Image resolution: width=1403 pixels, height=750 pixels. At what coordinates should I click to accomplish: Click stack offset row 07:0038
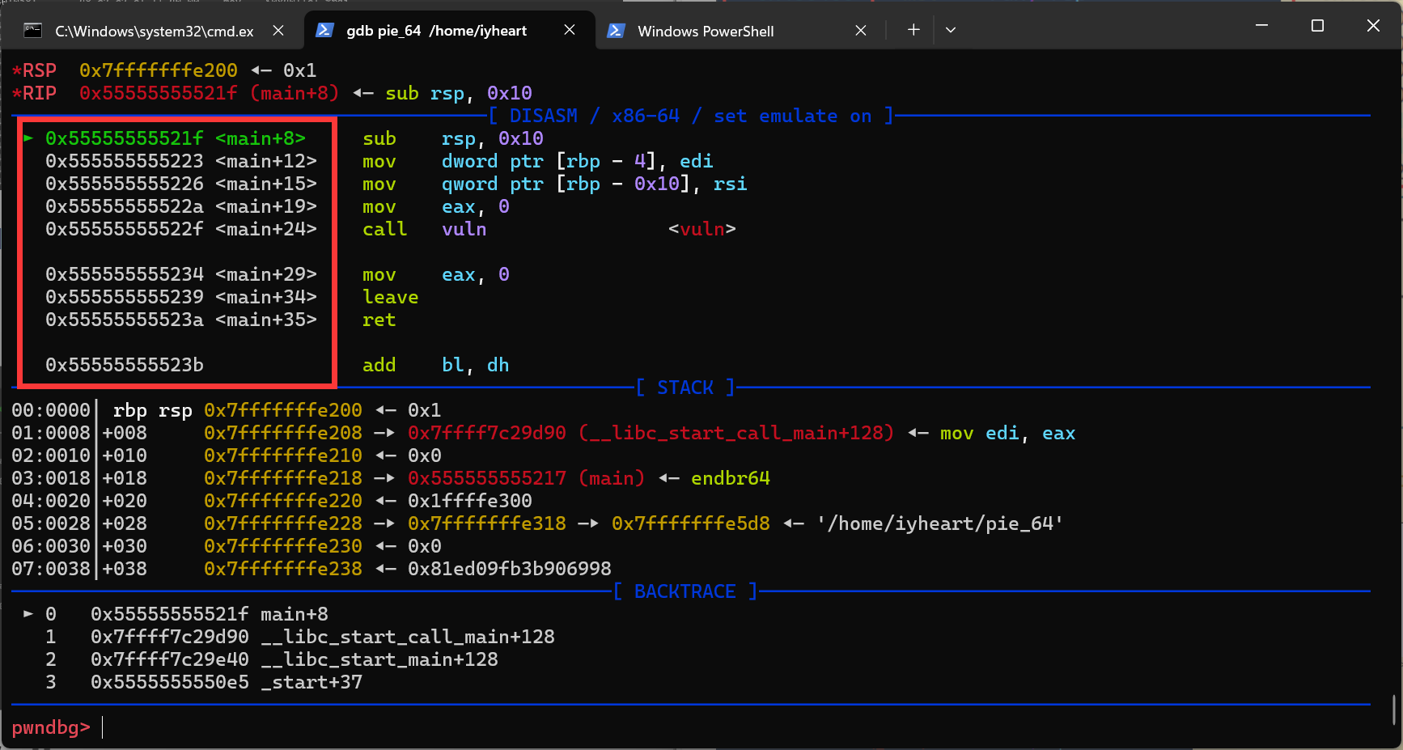pyautogui.click(x=51, y=569)
